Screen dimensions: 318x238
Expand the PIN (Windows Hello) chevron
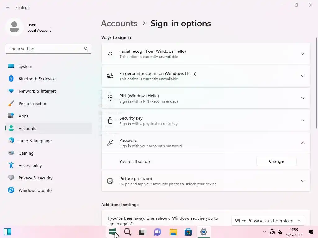pyautogui.click(x=302, y=98)
